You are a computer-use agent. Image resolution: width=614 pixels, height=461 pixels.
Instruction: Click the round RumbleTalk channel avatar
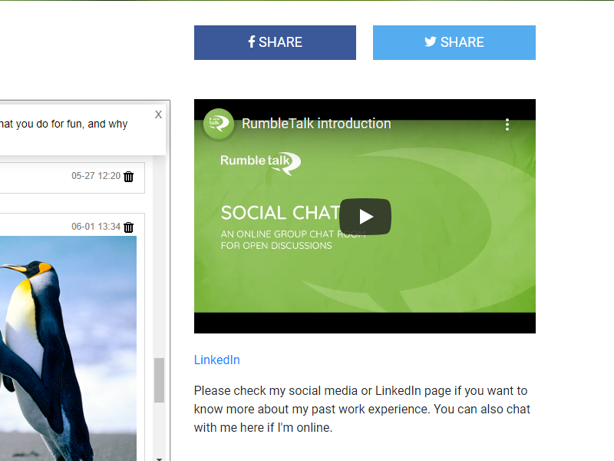(x=218, y=124)
